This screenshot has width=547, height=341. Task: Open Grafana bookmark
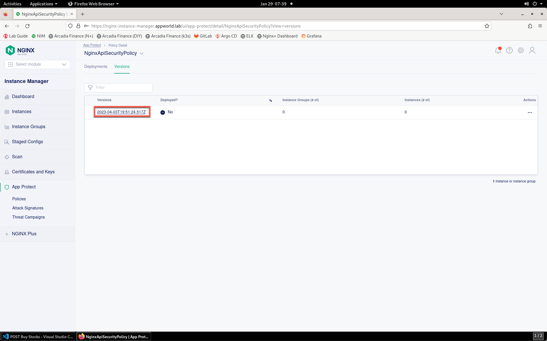[x=311, y=36]
